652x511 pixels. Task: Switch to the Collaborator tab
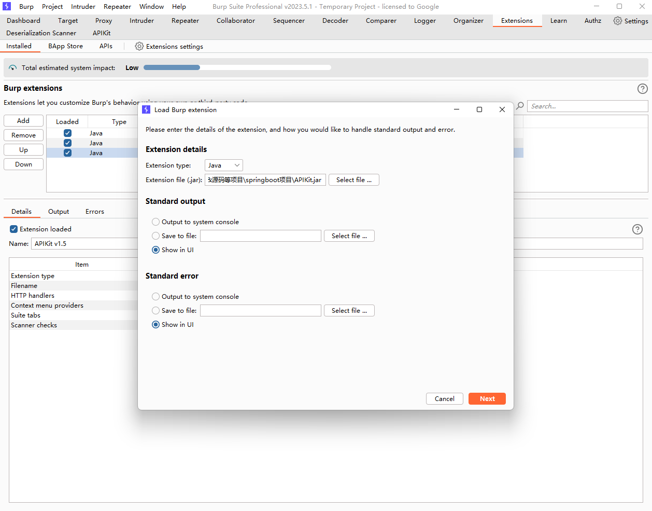[x=236, y=21]
